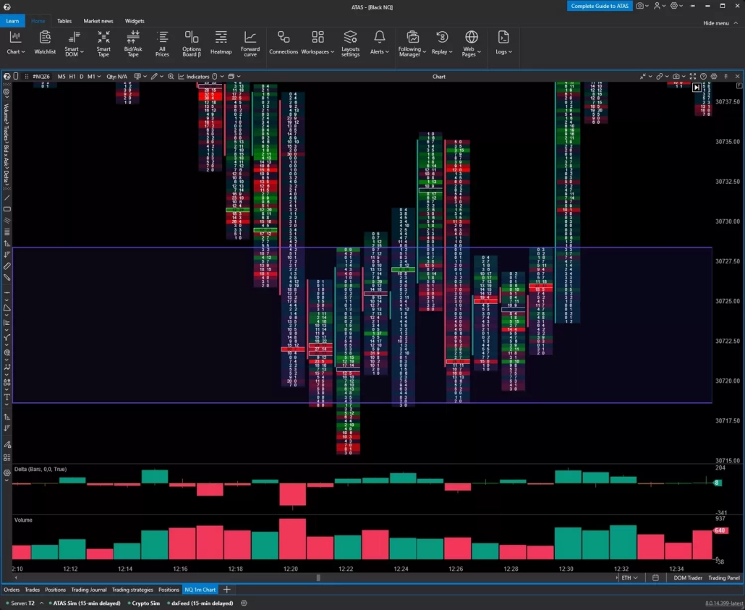Screen dimensions: 745x610
Task: Click the Server: T2 status entry
Action: click(22, 603)
